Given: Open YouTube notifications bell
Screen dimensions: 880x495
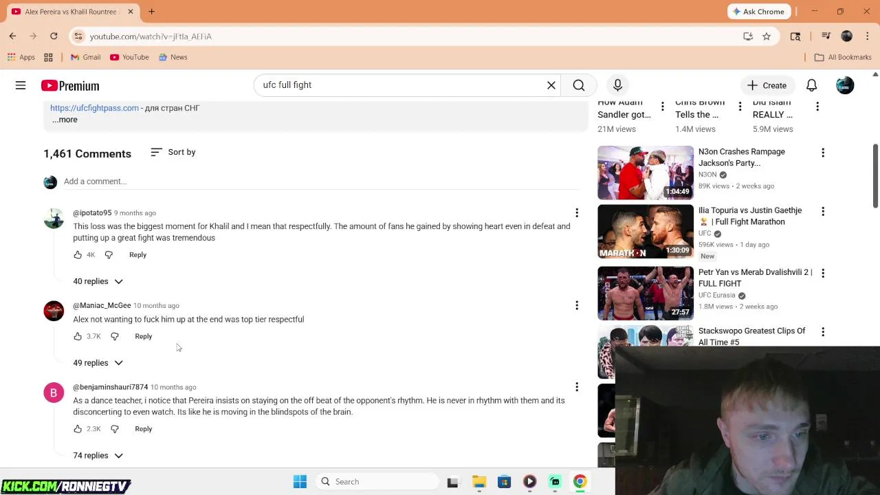Looking at the screenshot, I should click(811, 85).
